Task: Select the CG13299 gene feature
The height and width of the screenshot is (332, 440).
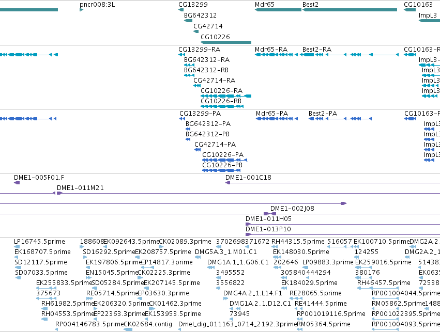Action: (x=181, y=10)
